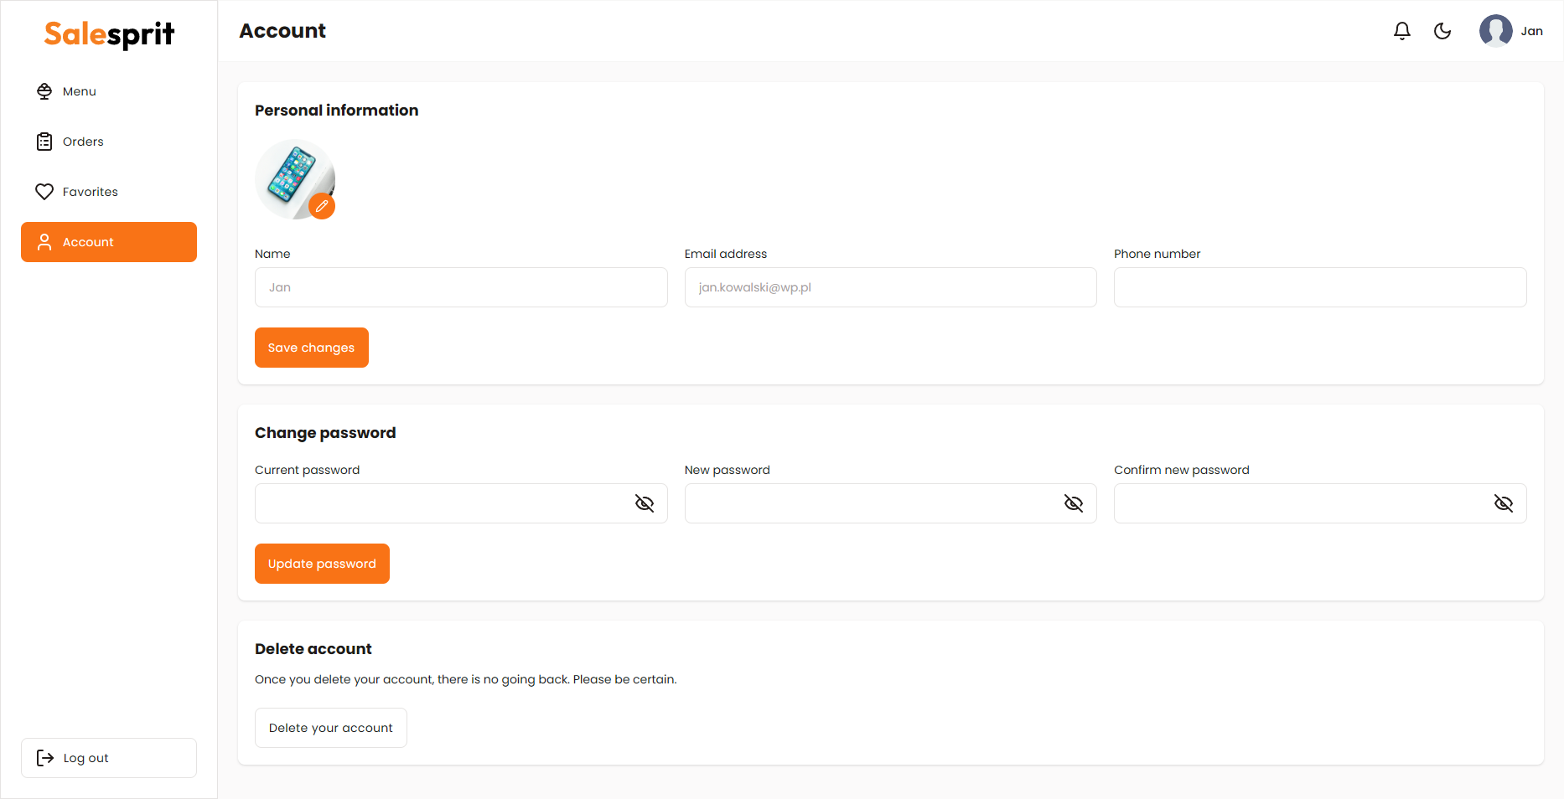
Task: Click the Phone number label
Action: 1157,254
